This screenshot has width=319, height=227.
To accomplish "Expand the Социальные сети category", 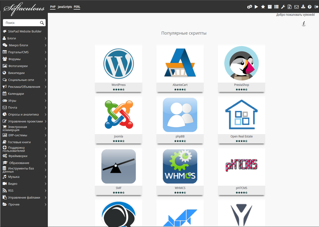I will (x=24, y=80).
